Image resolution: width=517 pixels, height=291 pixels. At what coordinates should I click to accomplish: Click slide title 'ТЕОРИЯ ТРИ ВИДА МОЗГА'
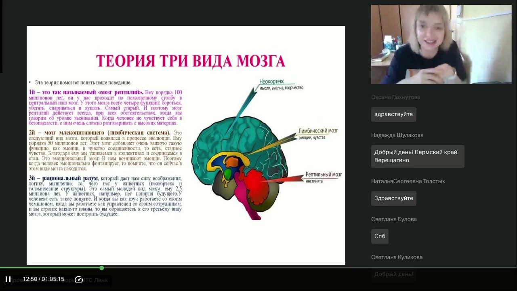point(190,61)
